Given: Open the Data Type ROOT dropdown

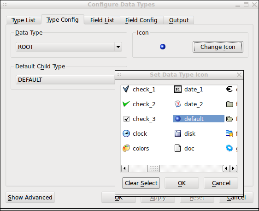Looking at the screenshot, I should [69, 47].
